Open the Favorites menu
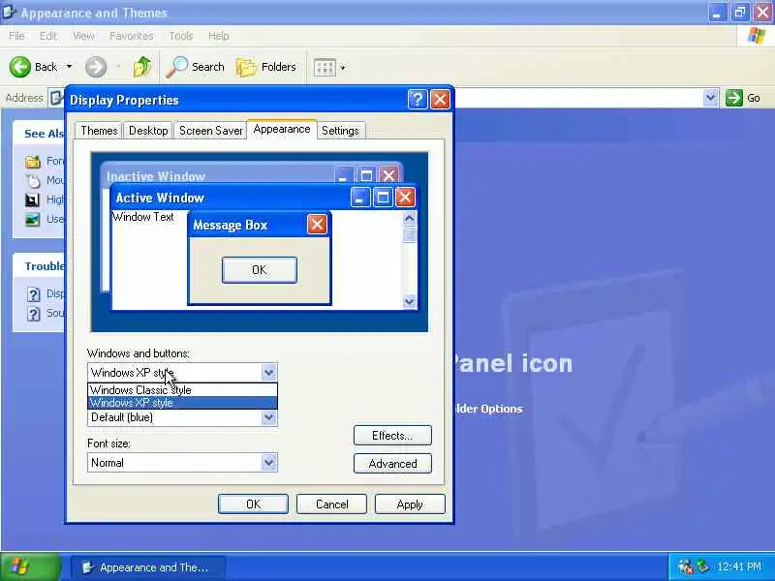The image size is (775, 581). [x=132, y=36]
